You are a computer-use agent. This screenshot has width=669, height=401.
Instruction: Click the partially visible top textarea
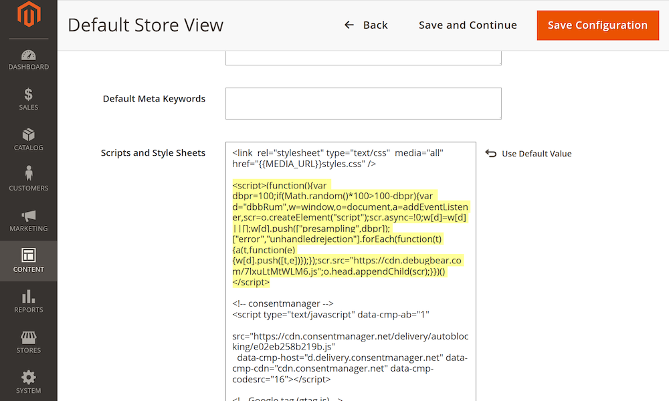(x=363, y=57)
